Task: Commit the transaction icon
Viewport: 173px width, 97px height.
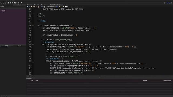Action: pos(41,7)
